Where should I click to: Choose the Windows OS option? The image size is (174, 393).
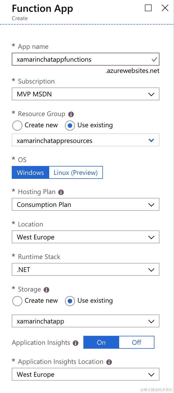[x=30, y=172]
